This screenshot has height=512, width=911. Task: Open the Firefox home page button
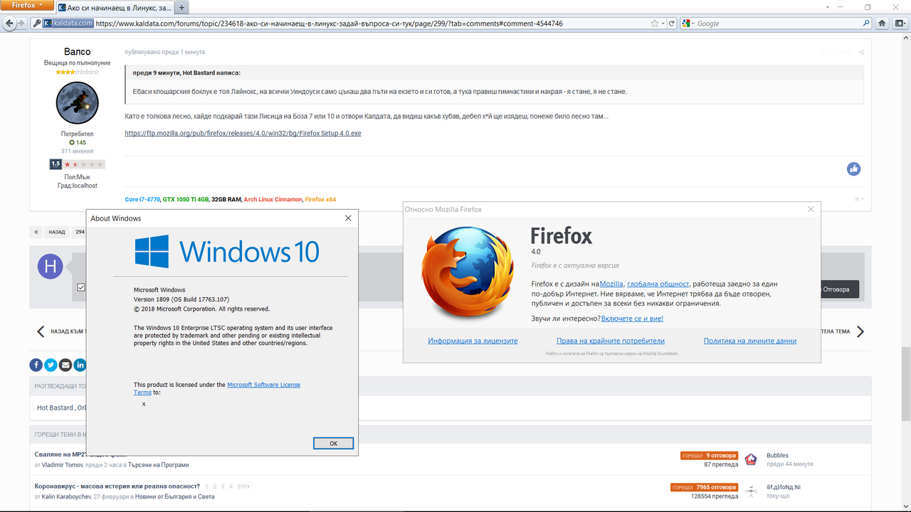882,23
